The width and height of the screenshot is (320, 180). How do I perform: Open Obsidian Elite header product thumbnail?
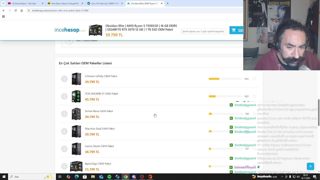pyautogui.click(x=95, y=30)
